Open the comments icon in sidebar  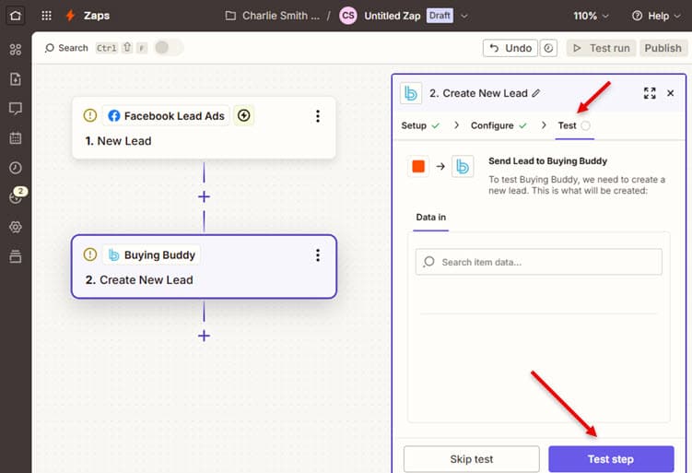(x=16, y=109)
